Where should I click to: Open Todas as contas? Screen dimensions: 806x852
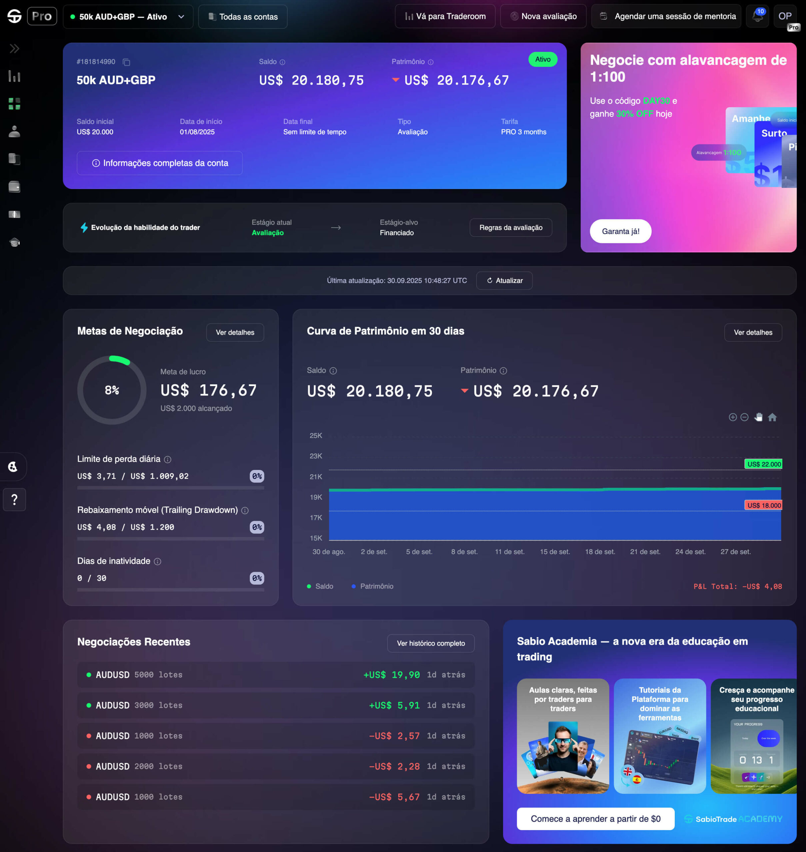pyautogui.click(x=243, y=17)
